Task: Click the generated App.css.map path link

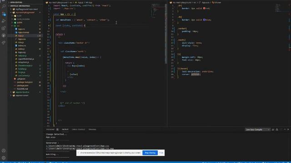Action: [x=80, y=149]
